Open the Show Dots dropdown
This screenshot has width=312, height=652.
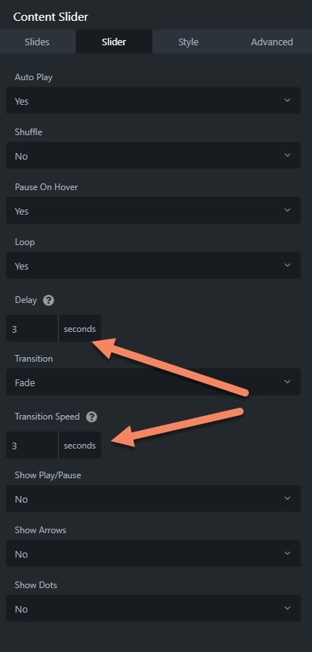pos(153,608)
